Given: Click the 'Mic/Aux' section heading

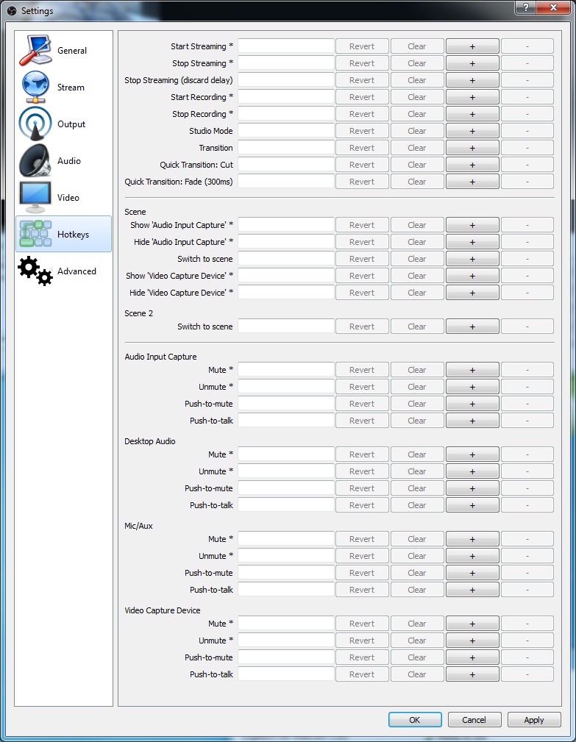Looking at the screenshot, I should [x=139, y=526].
